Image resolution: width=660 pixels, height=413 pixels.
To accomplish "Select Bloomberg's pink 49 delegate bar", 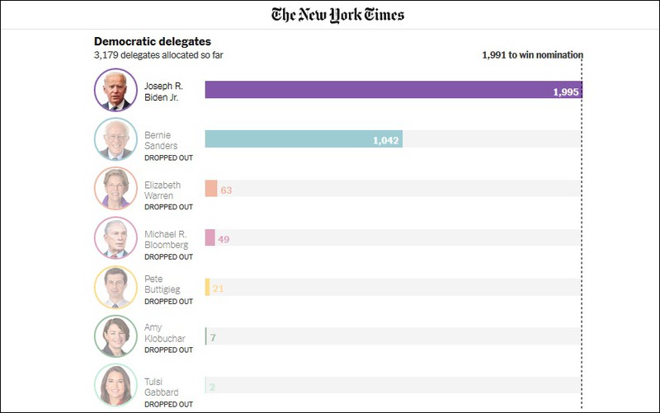I will tap(210, 237).
